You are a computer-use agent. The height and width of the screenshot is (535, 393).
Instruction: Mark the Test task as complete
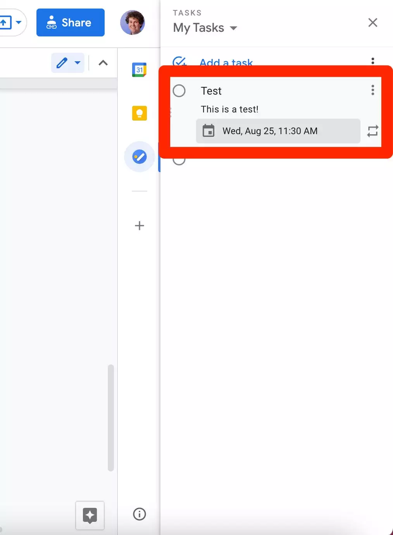[179, 91]
